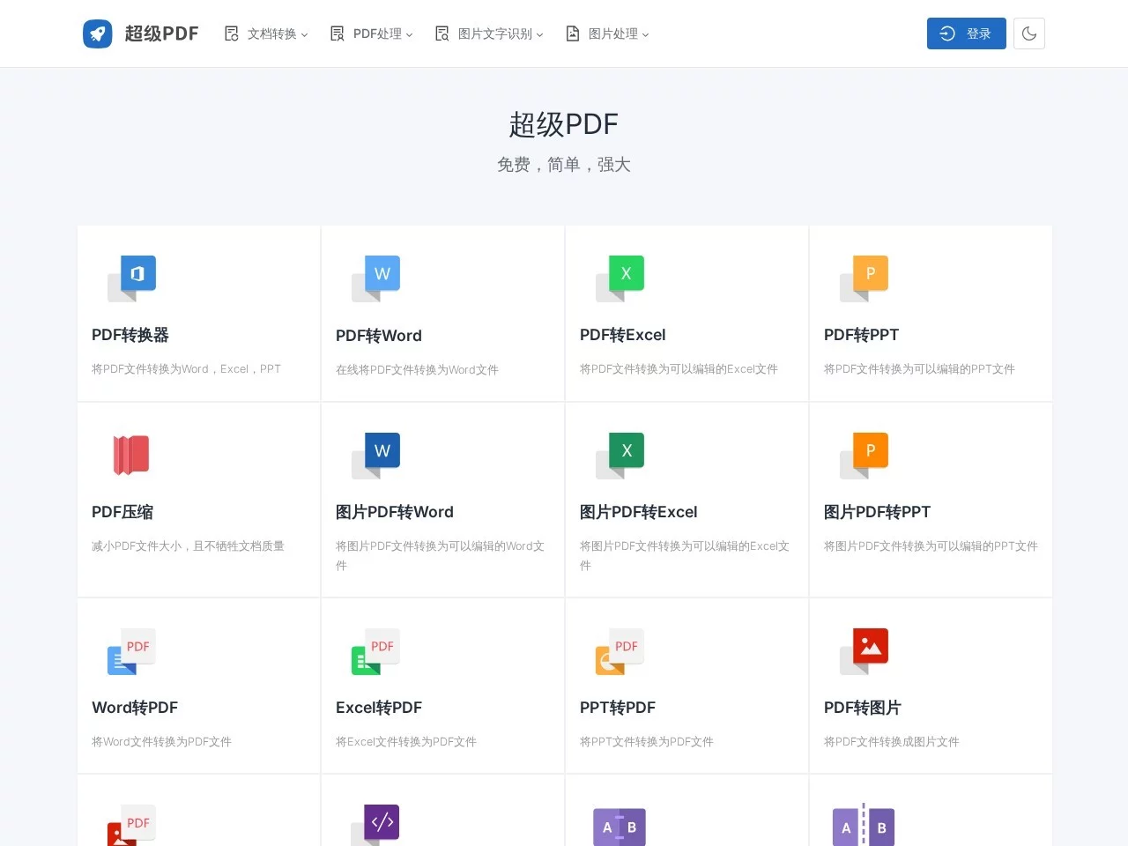
Task: Open the PPT转PDF converter link
Action: 617,707
